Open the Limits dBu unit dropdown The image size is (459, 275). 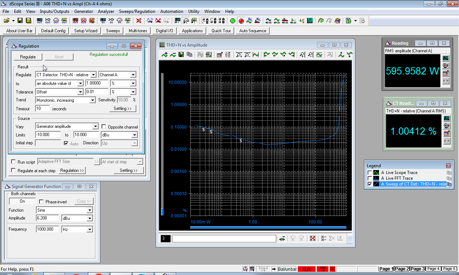click(x=134, y=135)
